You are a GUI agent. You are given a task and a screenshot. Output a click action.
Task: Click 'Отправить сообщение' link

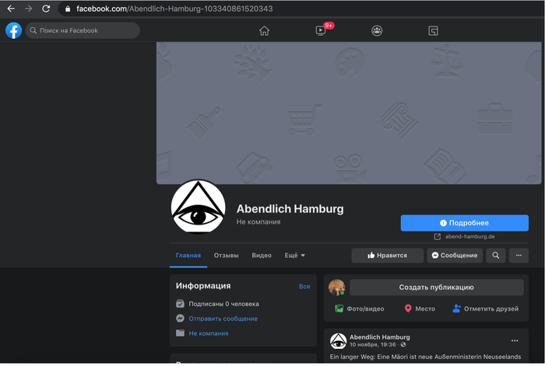pos(223,319)
